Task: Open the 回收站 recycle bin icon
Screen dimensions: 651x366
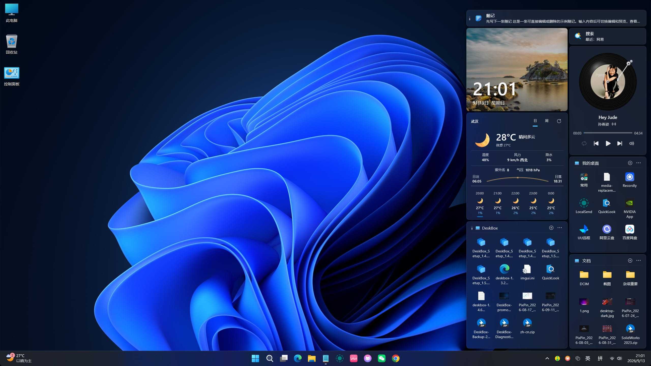Action: [x=12, y=44]
